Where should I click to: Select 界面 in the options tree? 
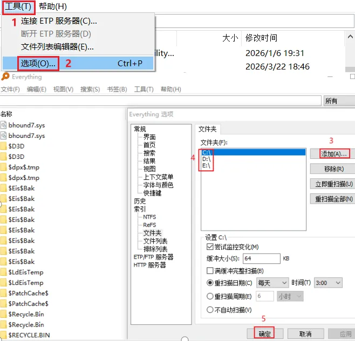149,137
